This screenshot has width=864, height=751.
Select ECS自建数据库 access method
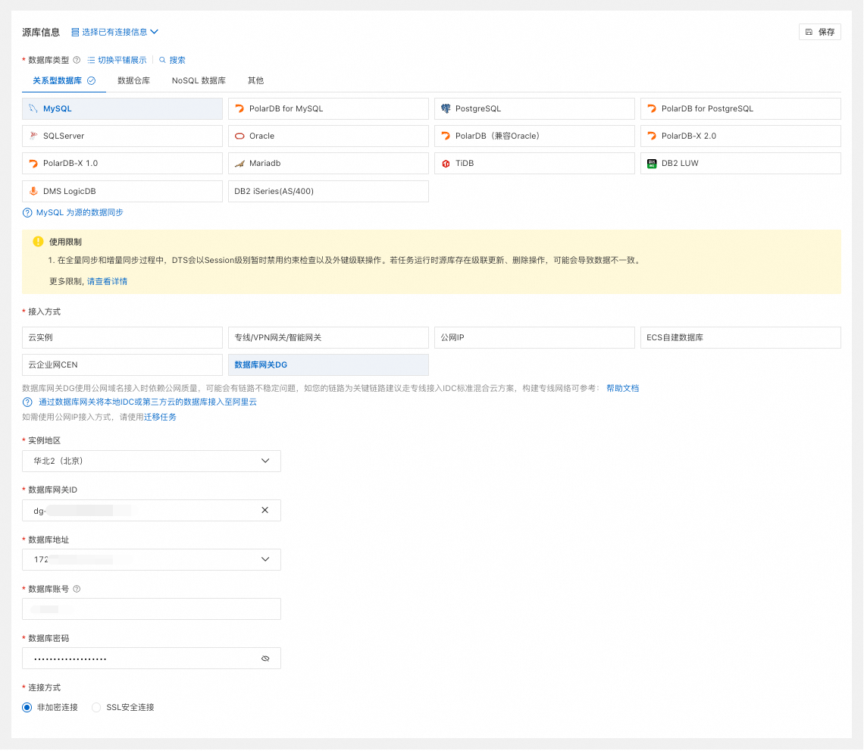(740, 338)
